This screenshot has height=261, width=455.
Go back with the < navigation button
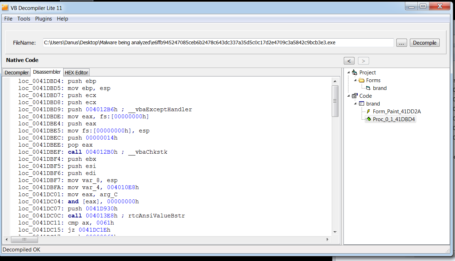click(x=349, y=61)
